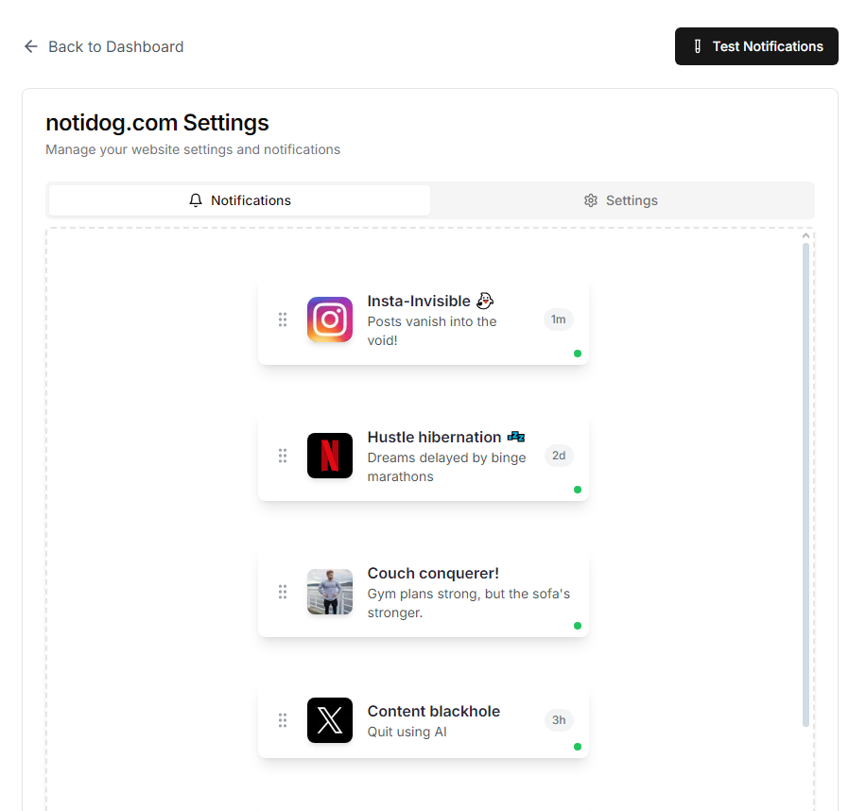Click 'Quit using AI' text
Screen dimensions: 866x811
pos(407,732)
